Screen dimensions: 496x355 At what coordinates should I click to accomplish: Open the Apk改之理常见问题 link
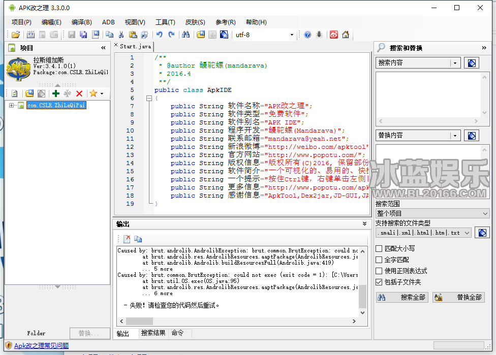(x=42, y=345)
